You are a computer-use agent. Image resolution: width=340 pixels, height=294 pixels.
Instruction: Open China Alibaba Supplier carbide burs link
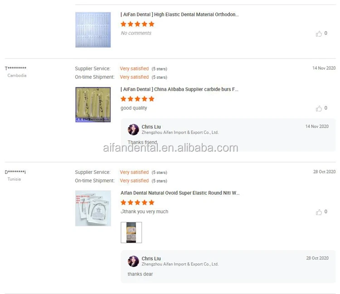pyautogui.click(x=180, y=90)
